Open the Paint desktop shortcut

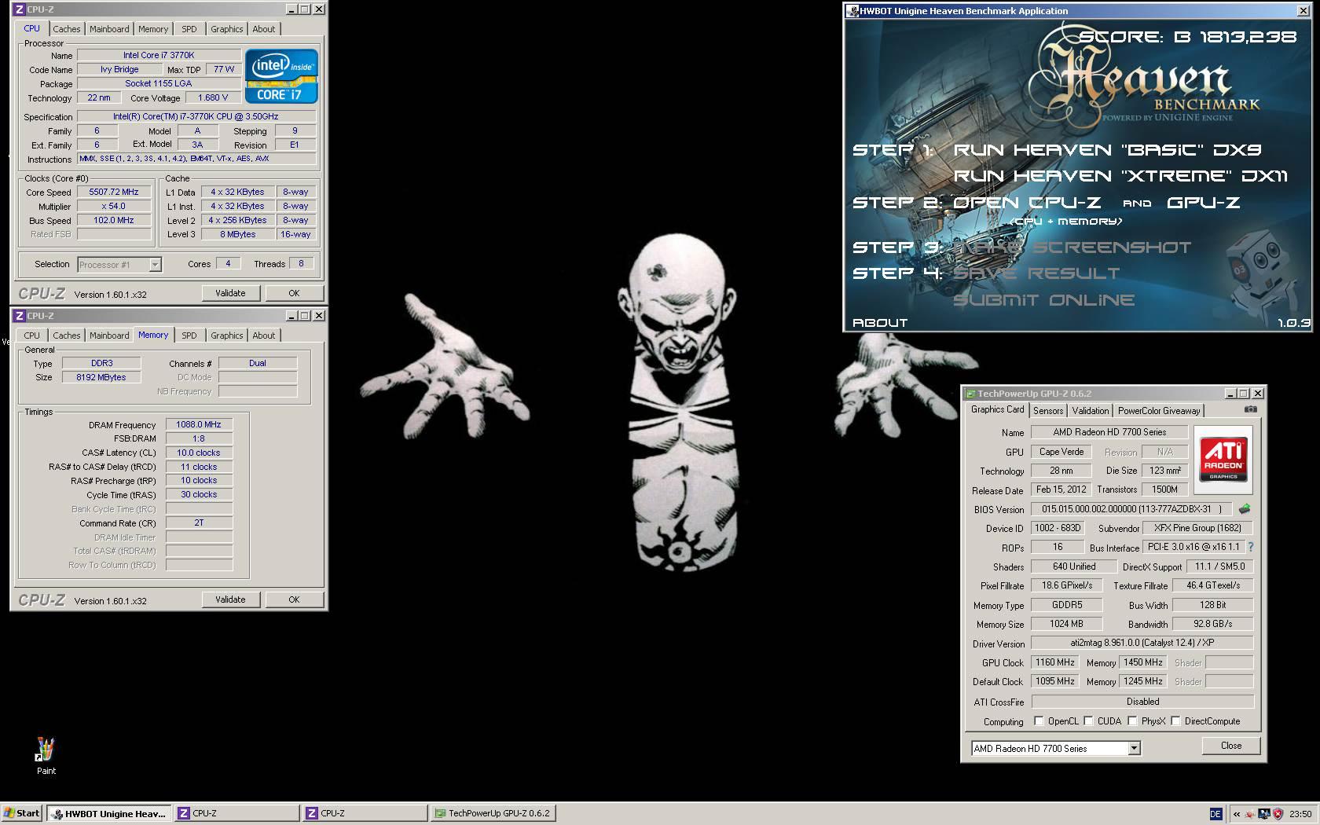46,756
